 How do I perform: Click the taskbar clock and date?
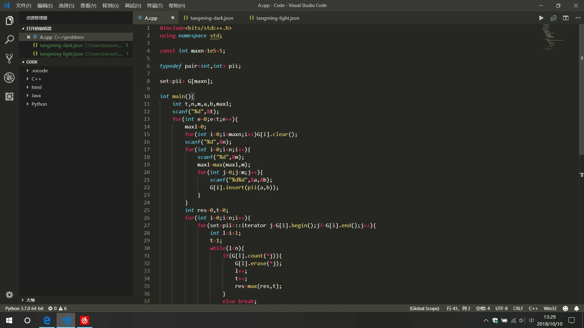[549, 320]
